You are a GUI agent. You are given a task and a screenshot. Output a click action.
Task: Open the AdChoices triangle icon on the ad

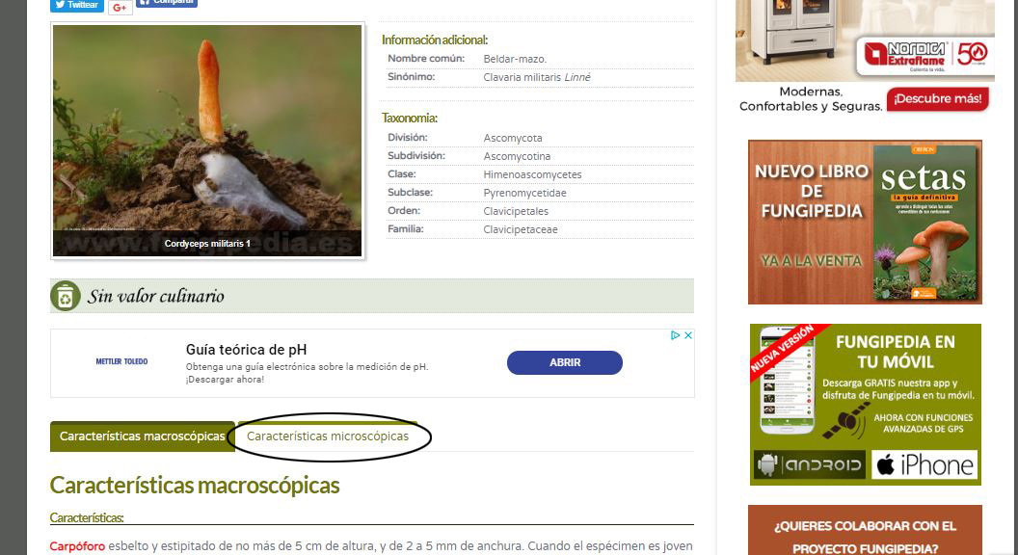pos(677,335)
